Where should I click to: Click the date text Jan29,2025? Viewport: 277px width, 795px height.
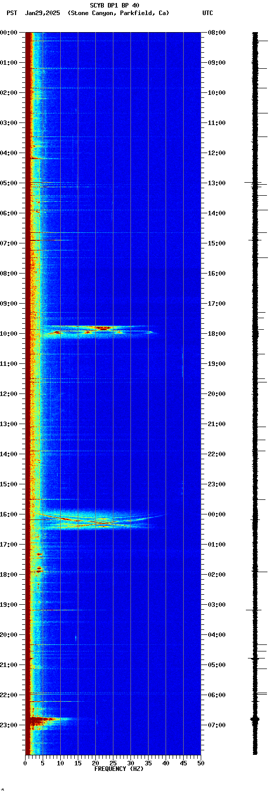click(42, 13)
